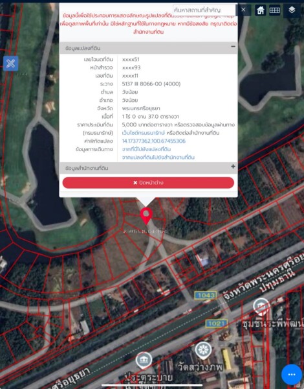Click the home icon in top toolbar
Image resolution: width=304 pixels, height=389 pixels.
(x=261, y=10)
